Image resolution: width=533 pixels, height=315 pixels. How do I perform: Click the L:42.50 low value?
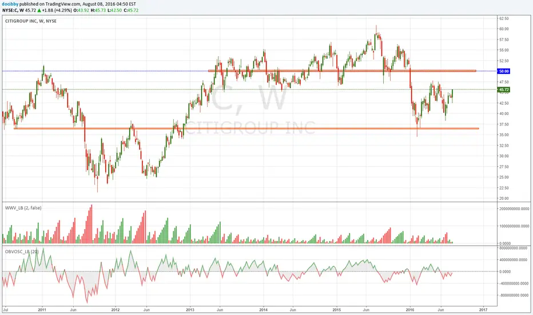point(114,10)
